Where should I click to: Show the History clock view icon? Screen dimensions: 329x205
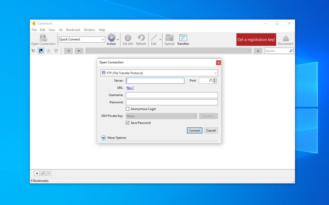pyautogui.click(x=49, y=51)
